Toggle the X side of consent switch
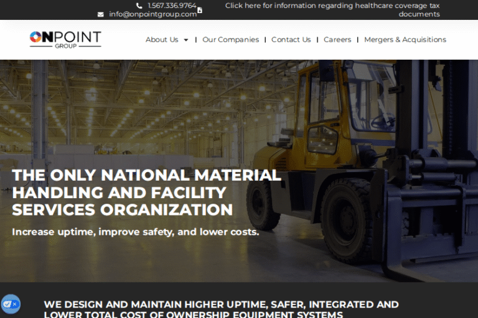The image size is (478, 318). point(15,304)
